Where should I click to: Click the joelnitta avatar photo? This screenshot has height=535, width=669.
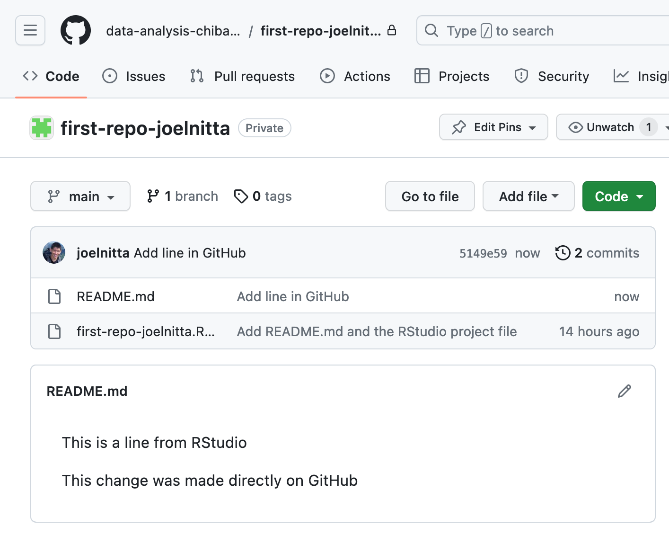coord(54,253)
